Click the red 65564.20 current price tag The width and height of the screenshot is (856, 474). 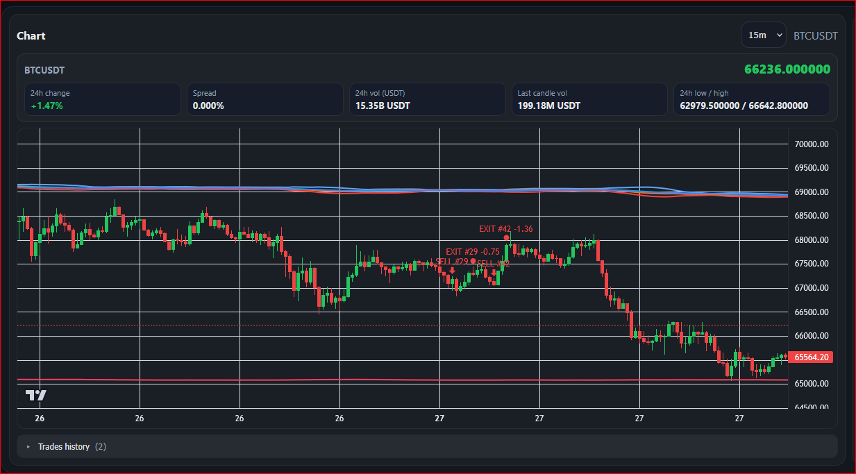pyautogui.click(x=812, y=357)
